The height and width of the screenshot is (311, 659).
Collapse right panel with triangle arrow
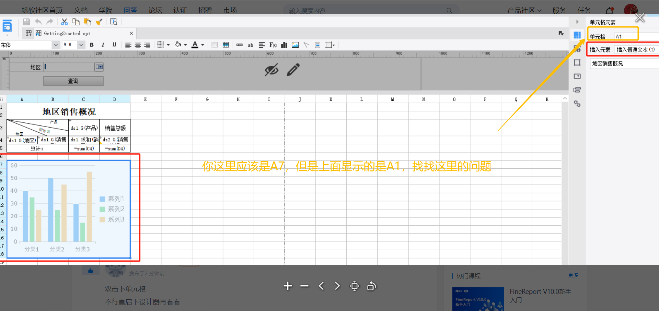[x=577, y=22]
